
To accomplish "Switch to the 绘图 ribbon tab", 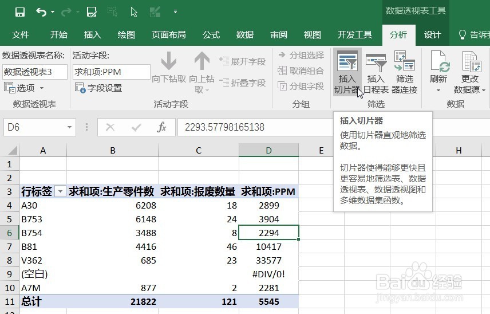I will click(127, 34).
